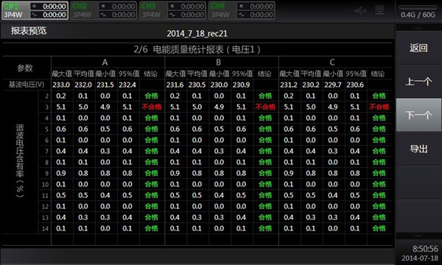The image size is (442, 265).
Task: Click phase C 不合格 result for harmonic 3
Action: pyautogui.click(x=379, y=107)
